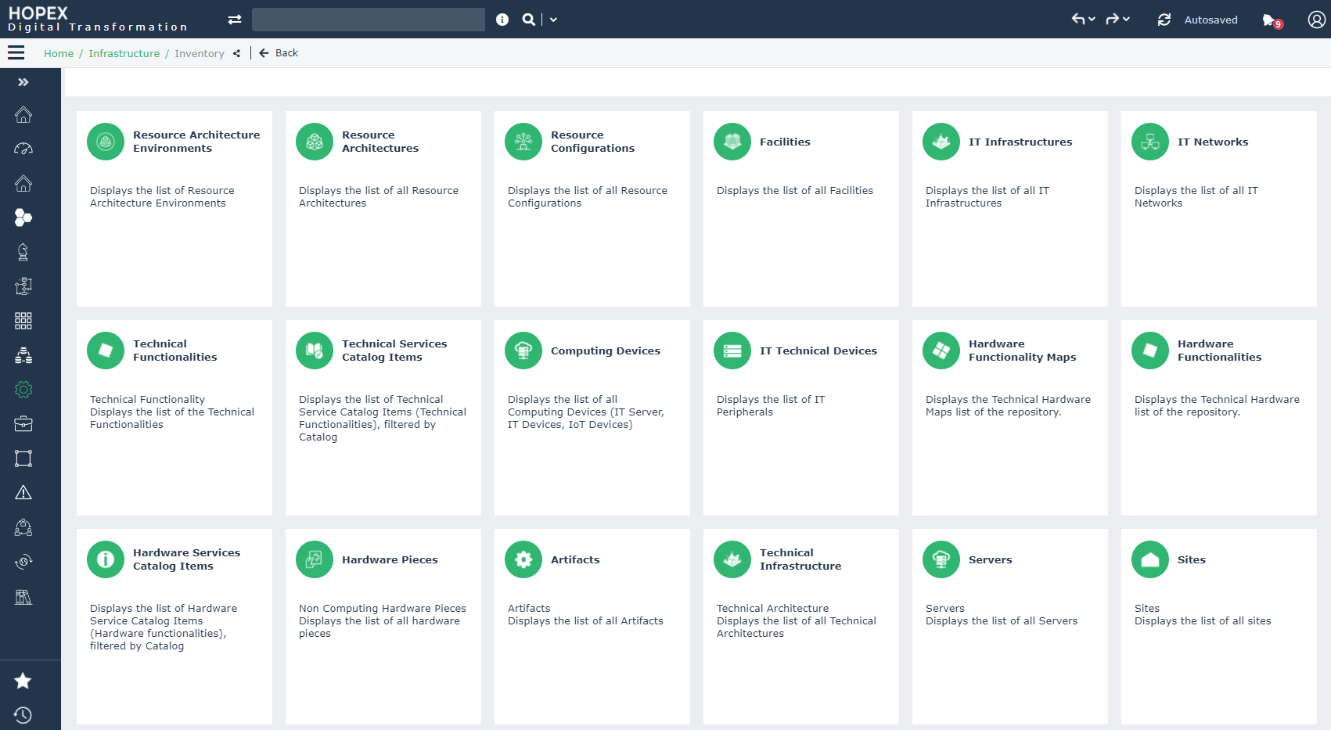Viewport: 1331px width, 730px height.
Task: Open the notifications with red badge
Action: (x=1271, y=20)
